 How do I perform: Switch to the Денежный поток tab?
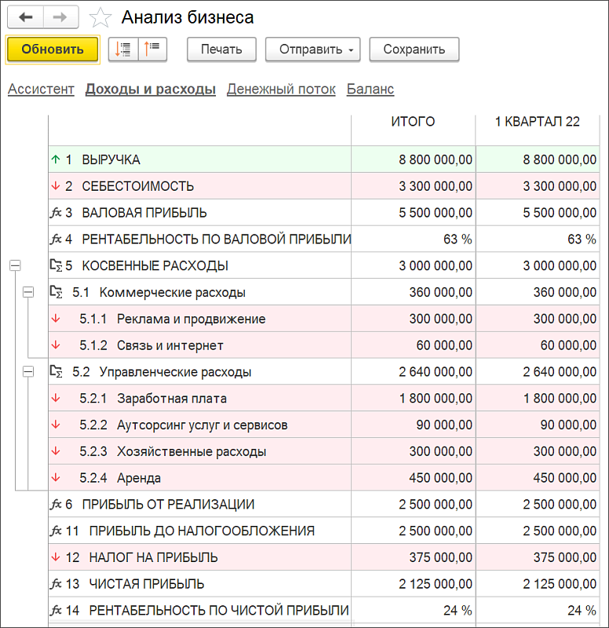click(281, 89)
